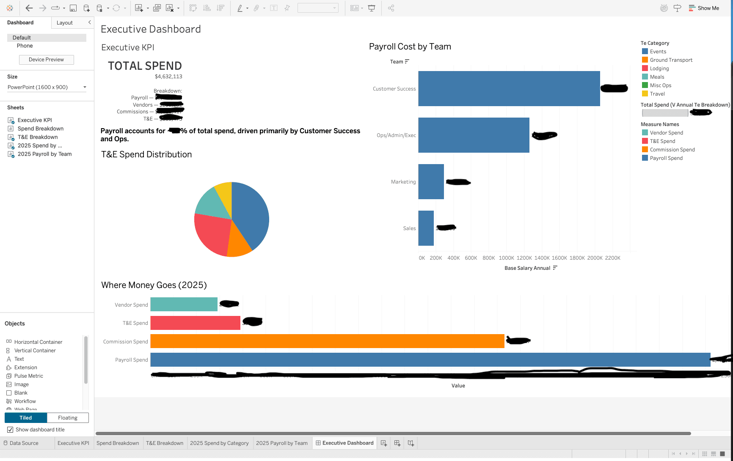Enable the Show dashboard title checkbox
This screenshot has height=461, width=733.
pos(10,429)
